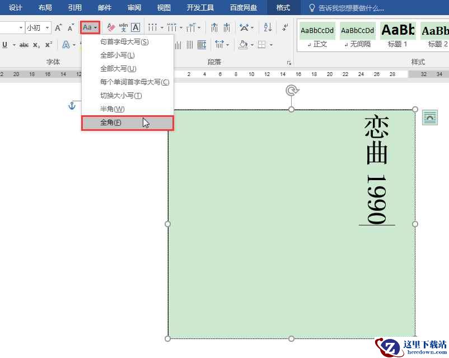The image size is (449, 358).
Task: Open the Paragraph dialog launcher
Action: click(x=289, y=63)
